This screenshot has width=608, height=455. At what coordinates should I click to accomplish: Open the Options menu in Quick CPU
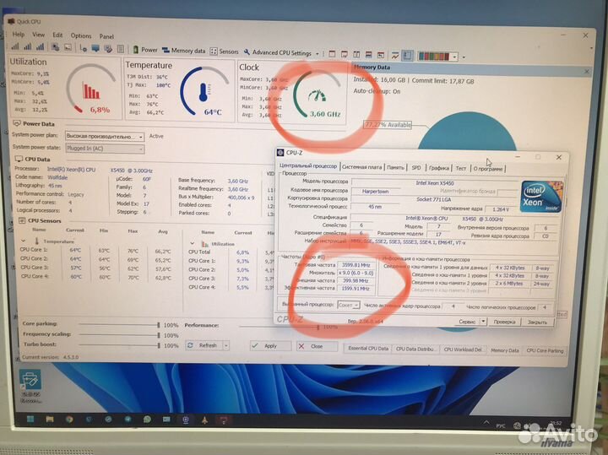pos(81,35)
